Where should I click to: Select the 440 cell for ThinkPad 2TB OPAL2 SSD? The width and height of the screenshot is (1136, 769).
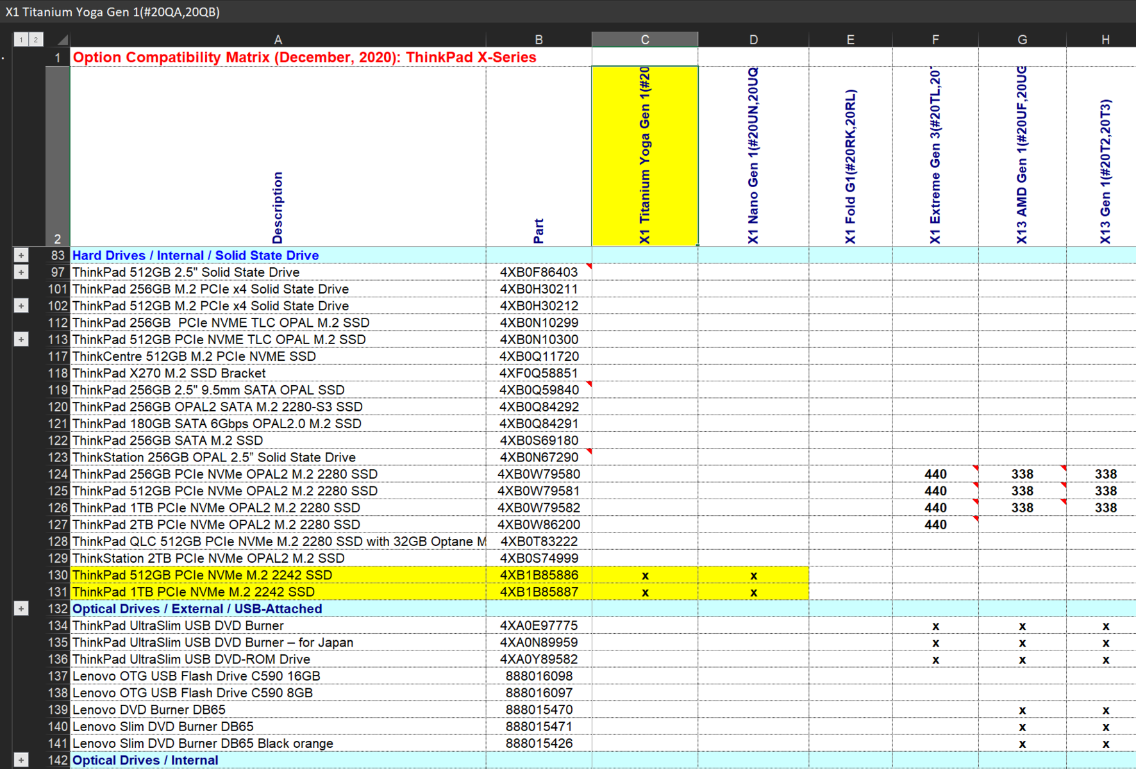(935, 525)
